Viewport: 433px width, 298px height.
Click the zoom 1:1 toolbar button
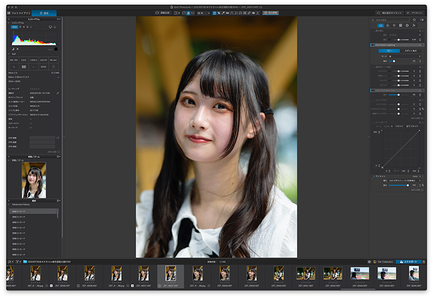tap(193, 13)
